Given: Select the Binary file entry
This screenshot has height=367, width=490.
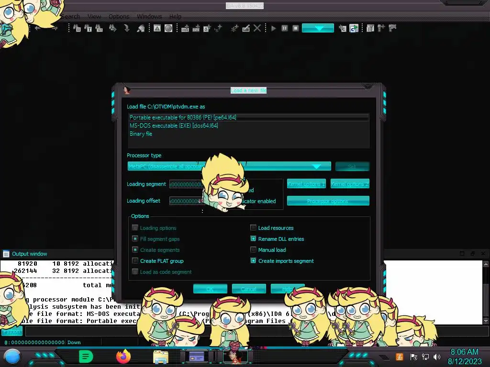Looking at the screenshot, I should [249, 134].
